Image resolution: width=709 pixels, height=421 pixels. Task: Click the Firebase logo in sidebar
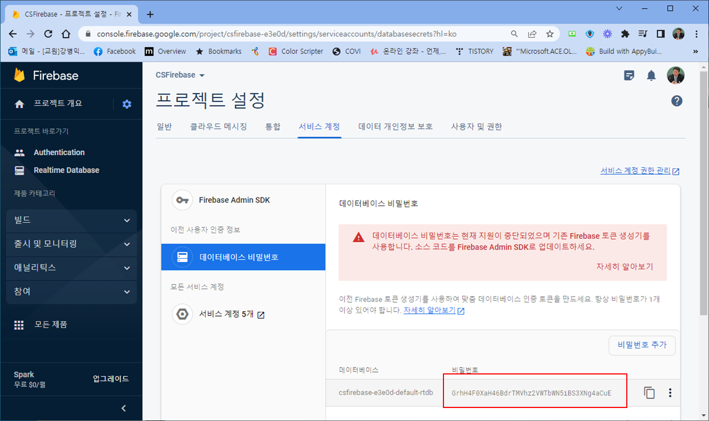[46, 75]
